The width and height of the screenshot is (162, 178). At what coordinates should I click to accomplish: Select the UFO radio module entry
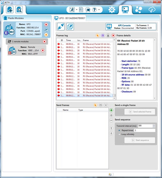pyautogui.click(x=27, y=30)
